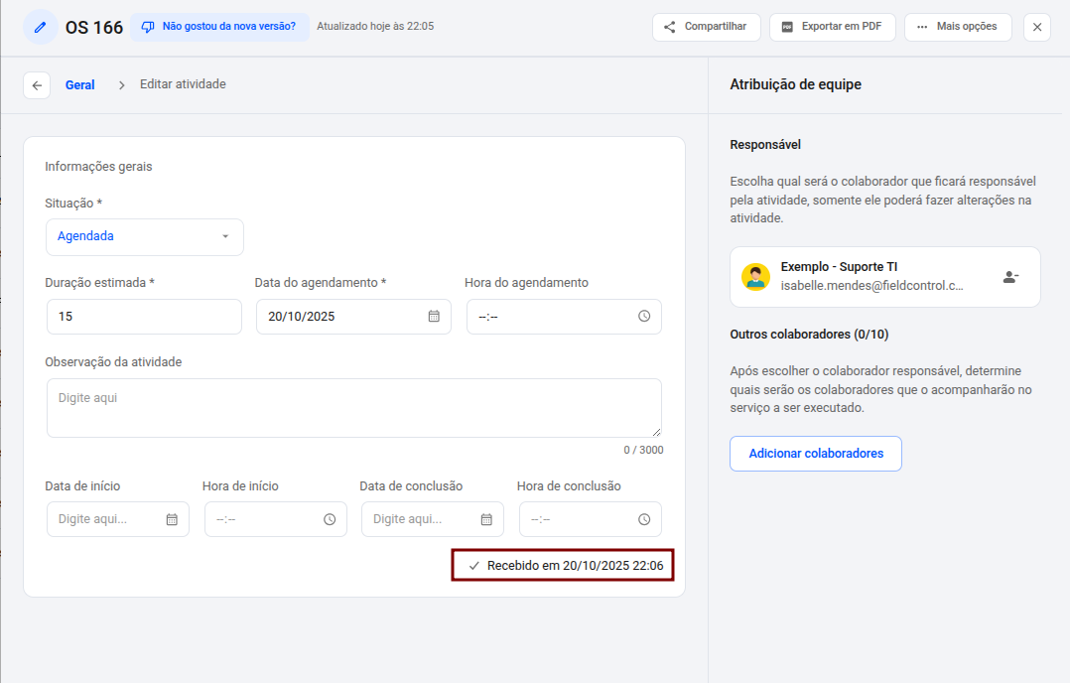
Task: Click the Compartilhar share button
Action: point(707,27)
